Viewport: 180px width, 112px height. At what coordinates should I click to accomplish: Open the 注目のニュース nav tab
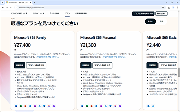click(x=38, y=14)
